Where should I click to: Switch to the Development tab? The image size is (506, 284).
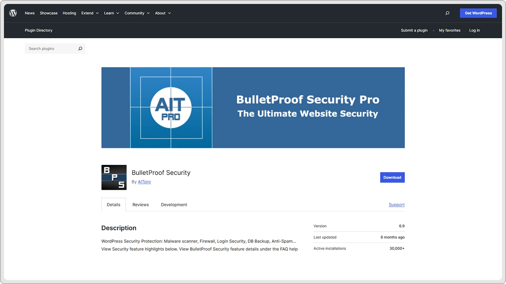click(174, 204)
